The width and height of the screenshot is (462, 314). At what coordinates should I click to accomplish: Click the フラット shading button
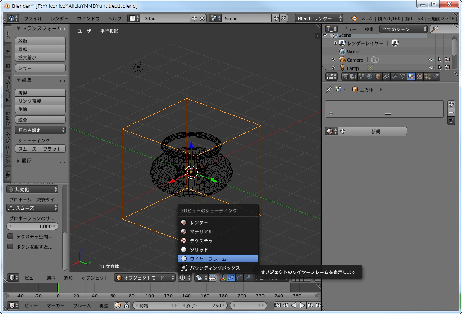(53, 149)
